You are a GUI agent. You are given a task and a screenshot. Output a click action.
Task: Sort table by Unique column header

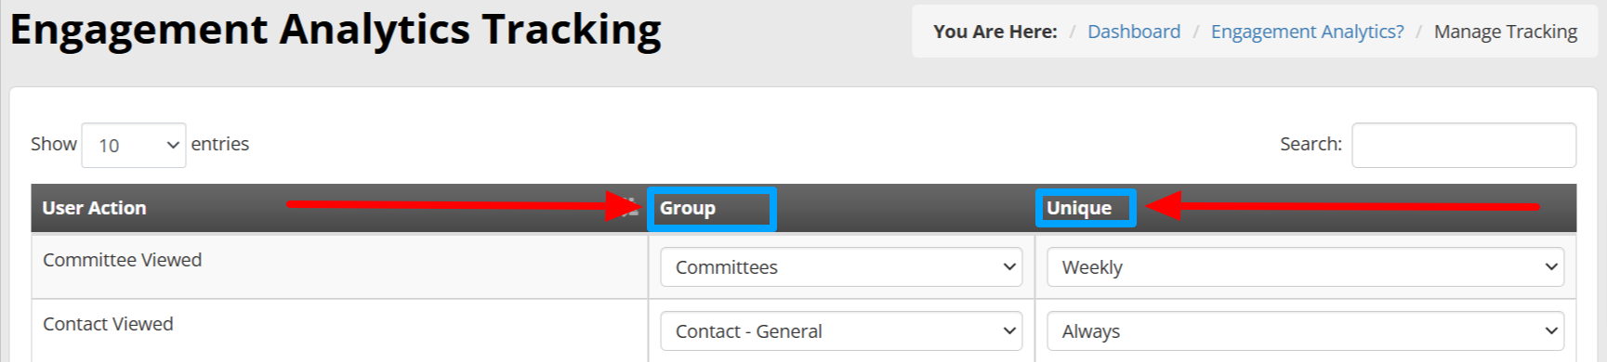[1079, 208]
